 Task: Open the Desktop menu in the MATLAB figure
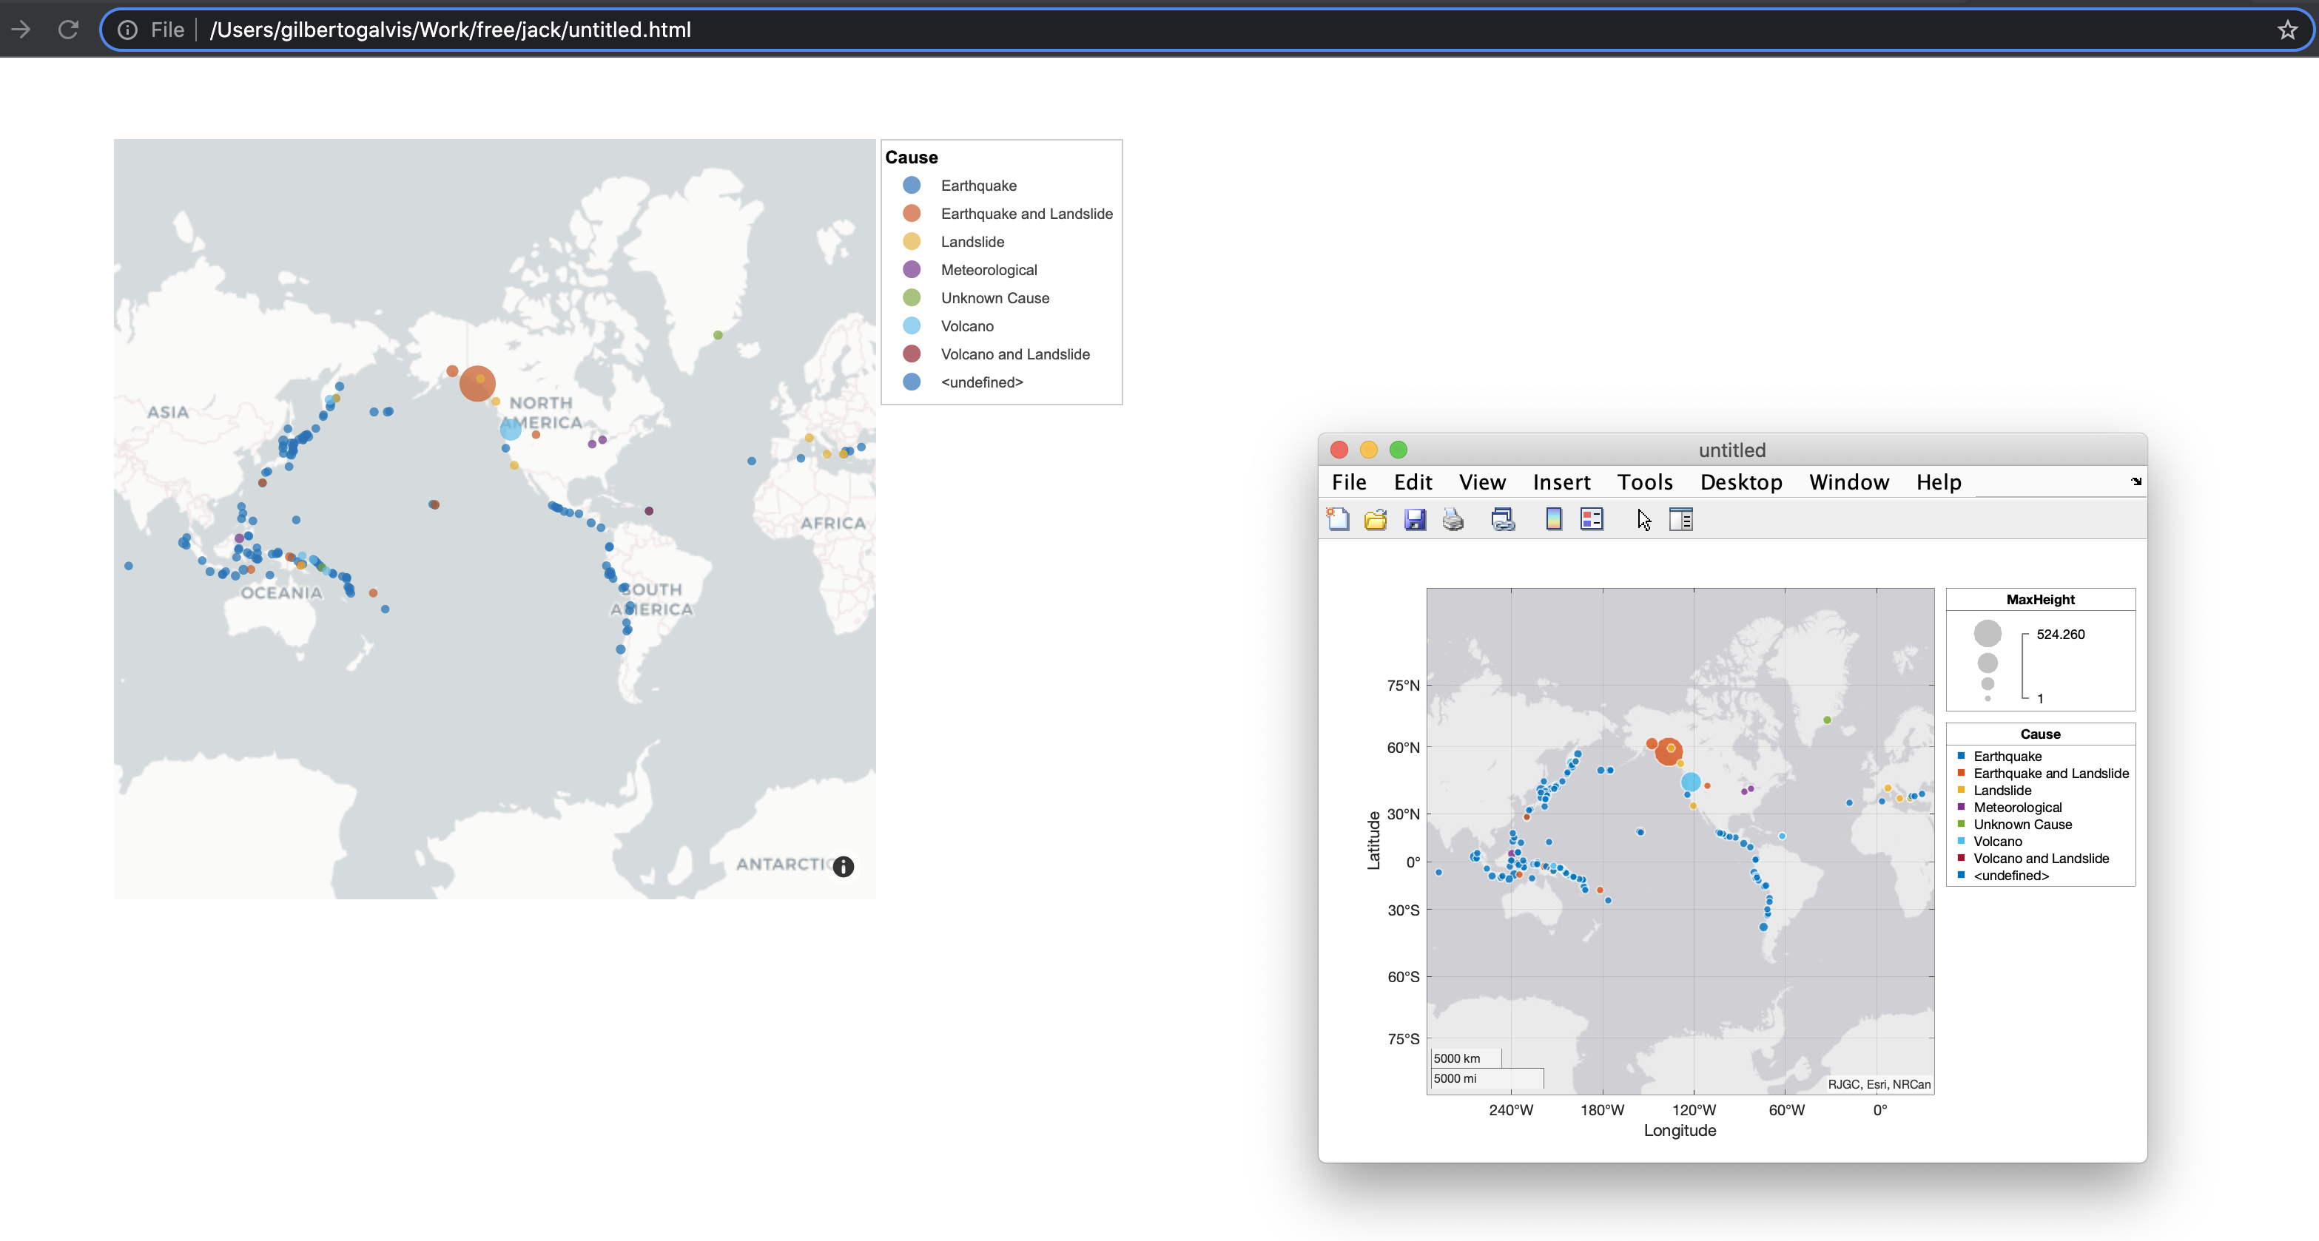point(1740,482)
